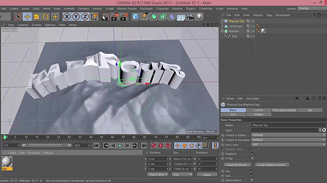This screenshot has width=327, height=183.
Task: Click the camera object toolbar icon
Action: click(190, 17)
